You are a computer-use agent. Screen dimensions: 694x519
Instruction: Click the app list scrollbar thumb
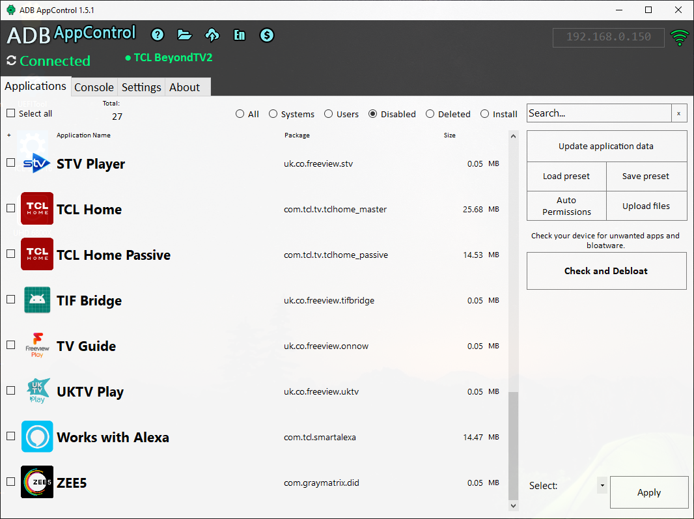point(513,445)
